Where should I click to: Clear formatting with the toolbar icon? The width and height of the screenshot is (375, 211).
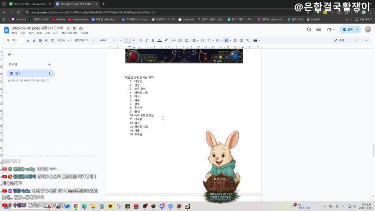(x=247, y=40)
